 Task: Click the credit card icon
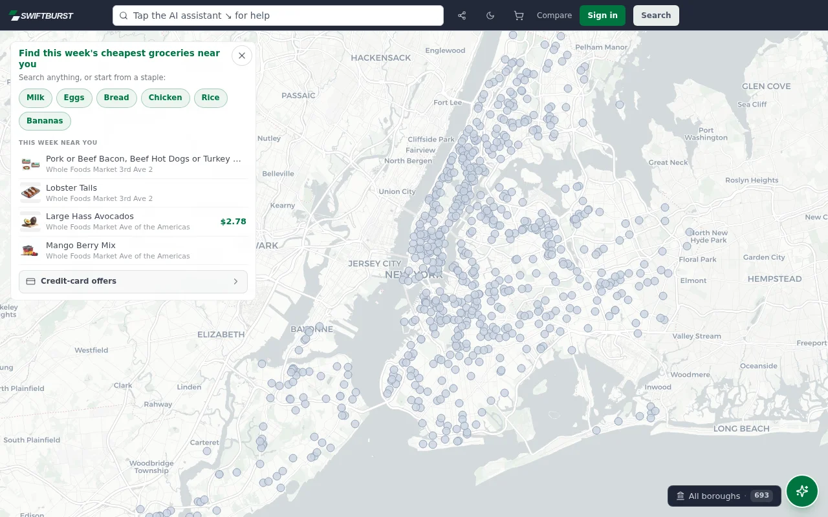point(30,282)
